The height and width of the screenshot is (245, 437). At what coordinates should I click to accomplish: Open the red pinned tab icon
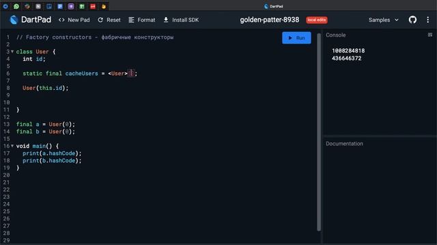pos(93,6)
